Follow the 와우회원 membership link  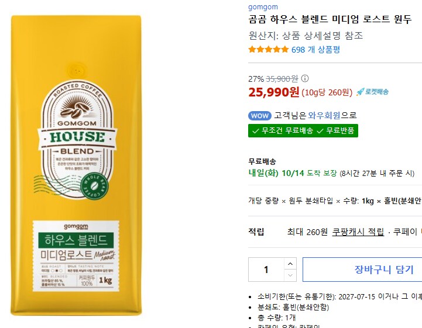(325, 116)
